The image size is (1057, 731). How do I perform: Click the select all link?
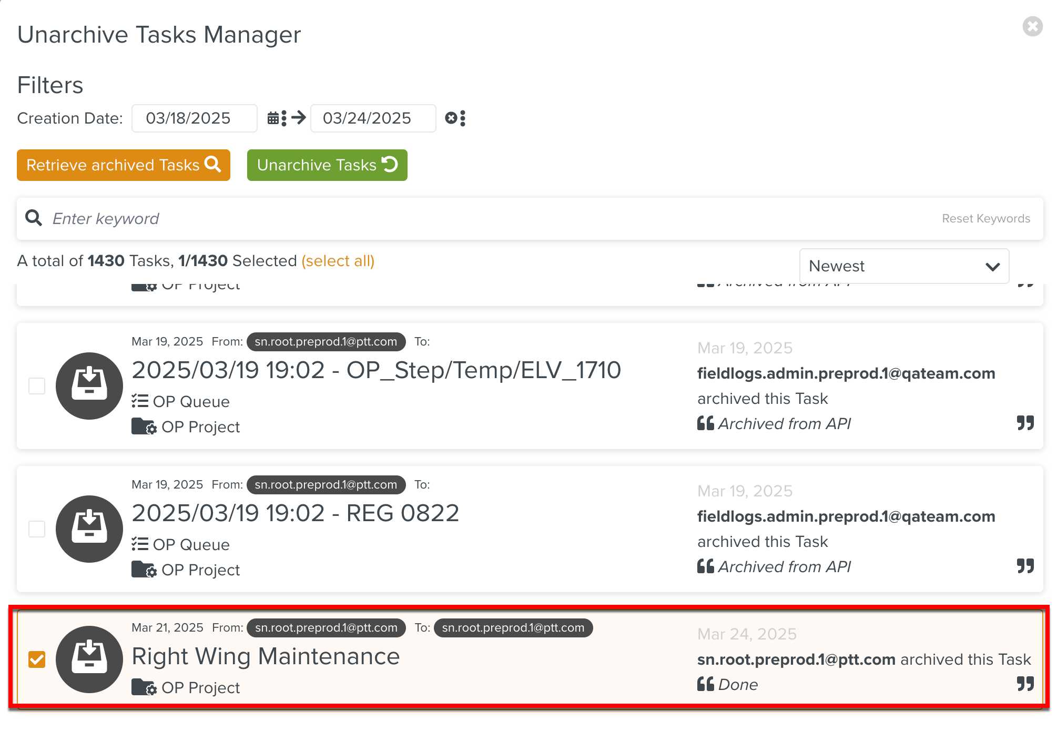point(338,261)
